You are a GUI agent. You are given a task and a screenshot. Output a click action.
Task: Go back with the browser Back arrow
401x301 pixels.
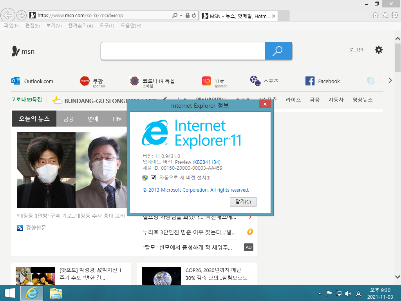[8, 15]
